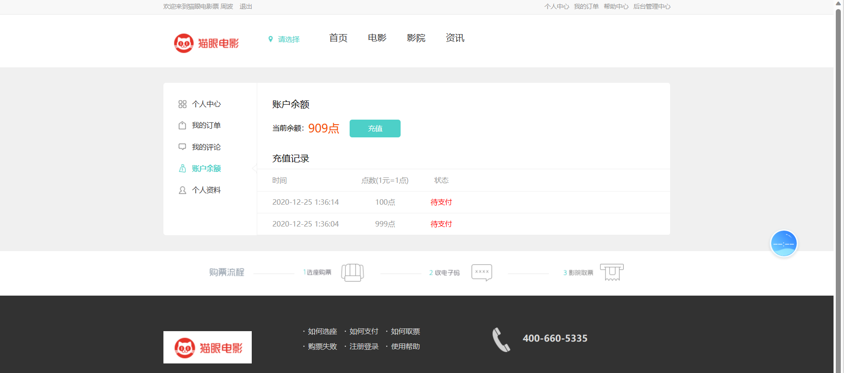Image resolution: width=844 pixels, height=373 pixels.
Task: Click the Maoyan logo in the header
Action: [206, 43]
